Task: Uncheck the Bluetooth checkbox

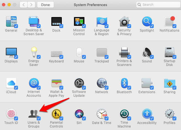Action: coord(129,88)
